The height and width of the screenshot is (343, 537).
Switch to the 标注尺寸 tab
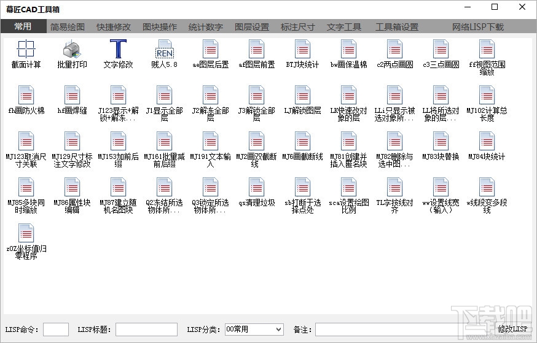click(x=297, y=26)
